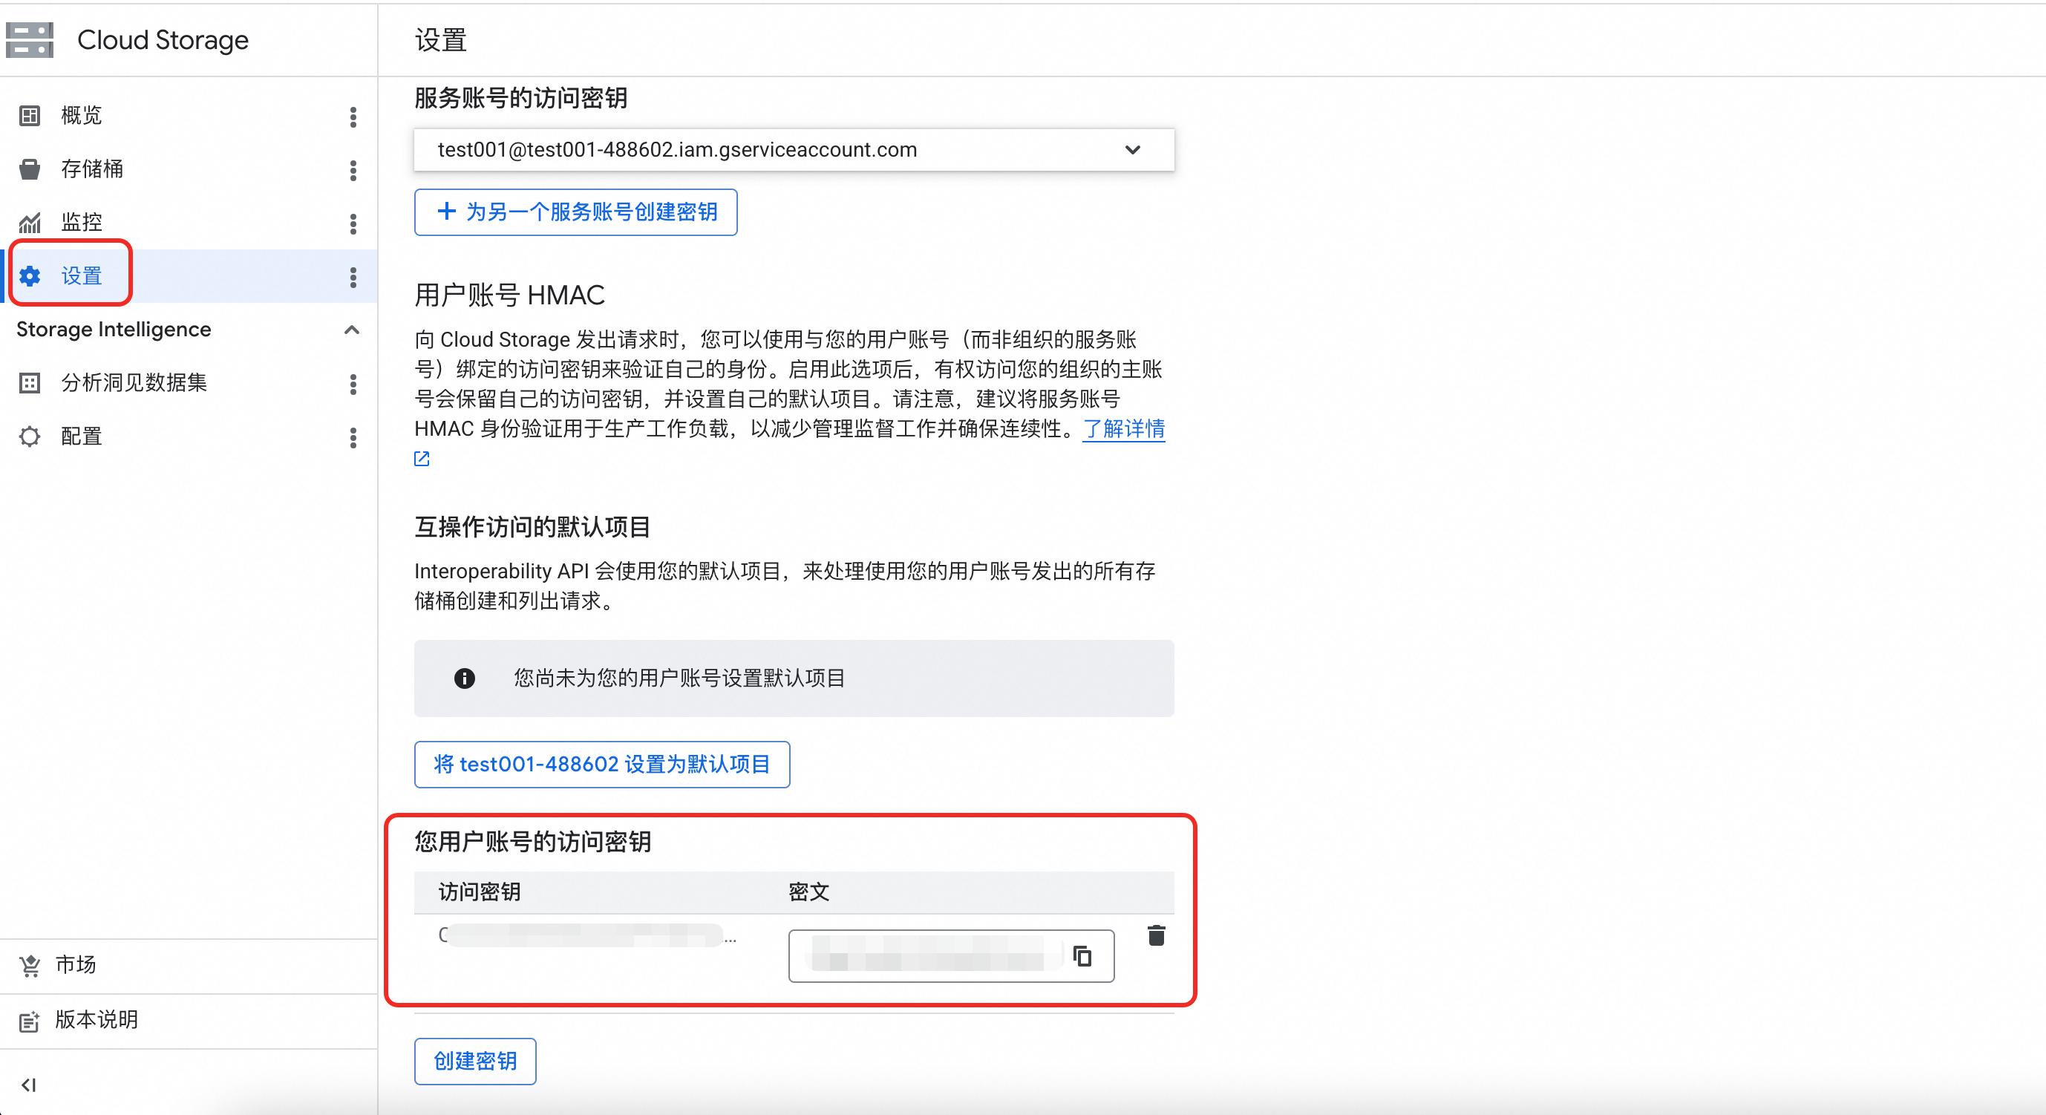Click the Cloud Storage title text
The height and width of the screenshot is (1115, 2046).
(x=163, y=39)
